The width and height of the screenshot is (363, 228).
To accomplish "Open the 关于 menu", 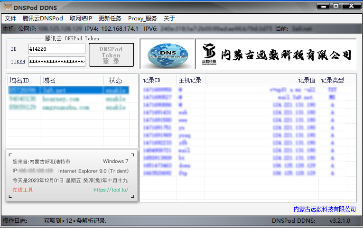I will click(x=169, y=18).
